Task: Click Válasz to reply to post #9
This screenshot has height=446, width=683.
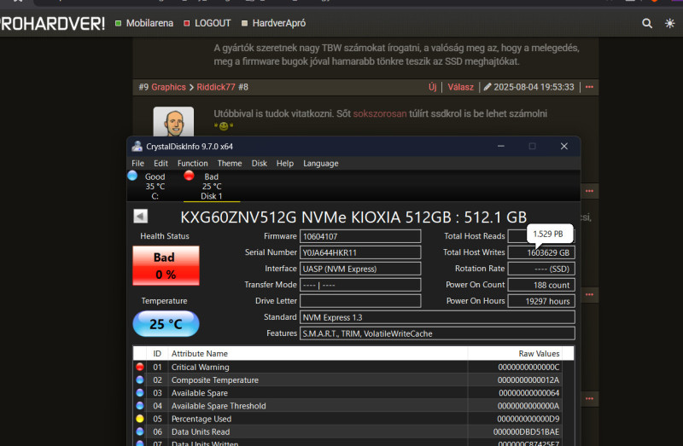Action: pyautogui.click(x=460, y=87)
